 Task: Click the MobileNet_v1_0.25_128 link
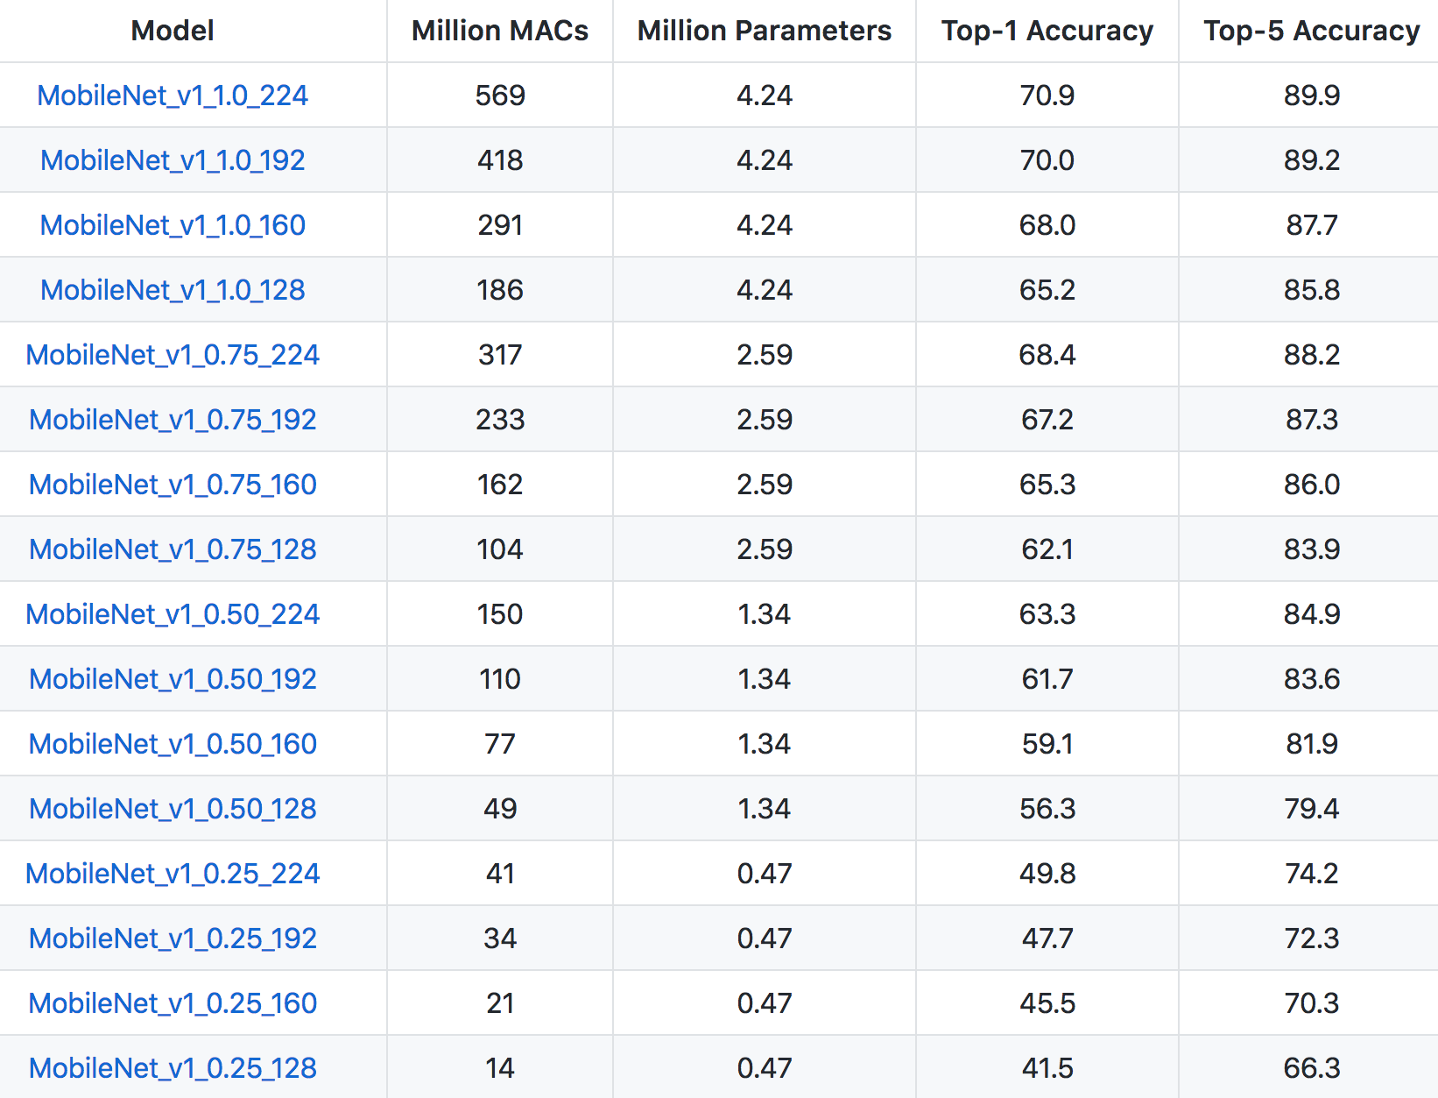tap(173, 1068)
